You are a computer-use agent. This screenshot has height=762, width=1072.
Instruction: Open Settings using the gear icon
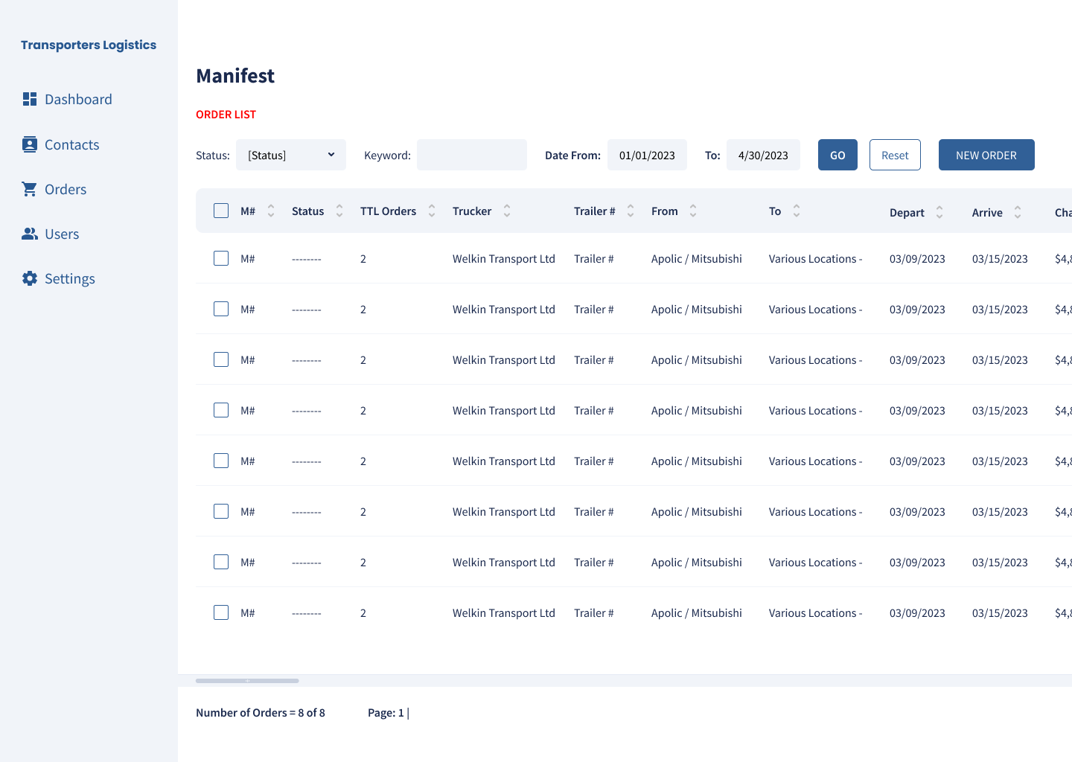(30, 278)
